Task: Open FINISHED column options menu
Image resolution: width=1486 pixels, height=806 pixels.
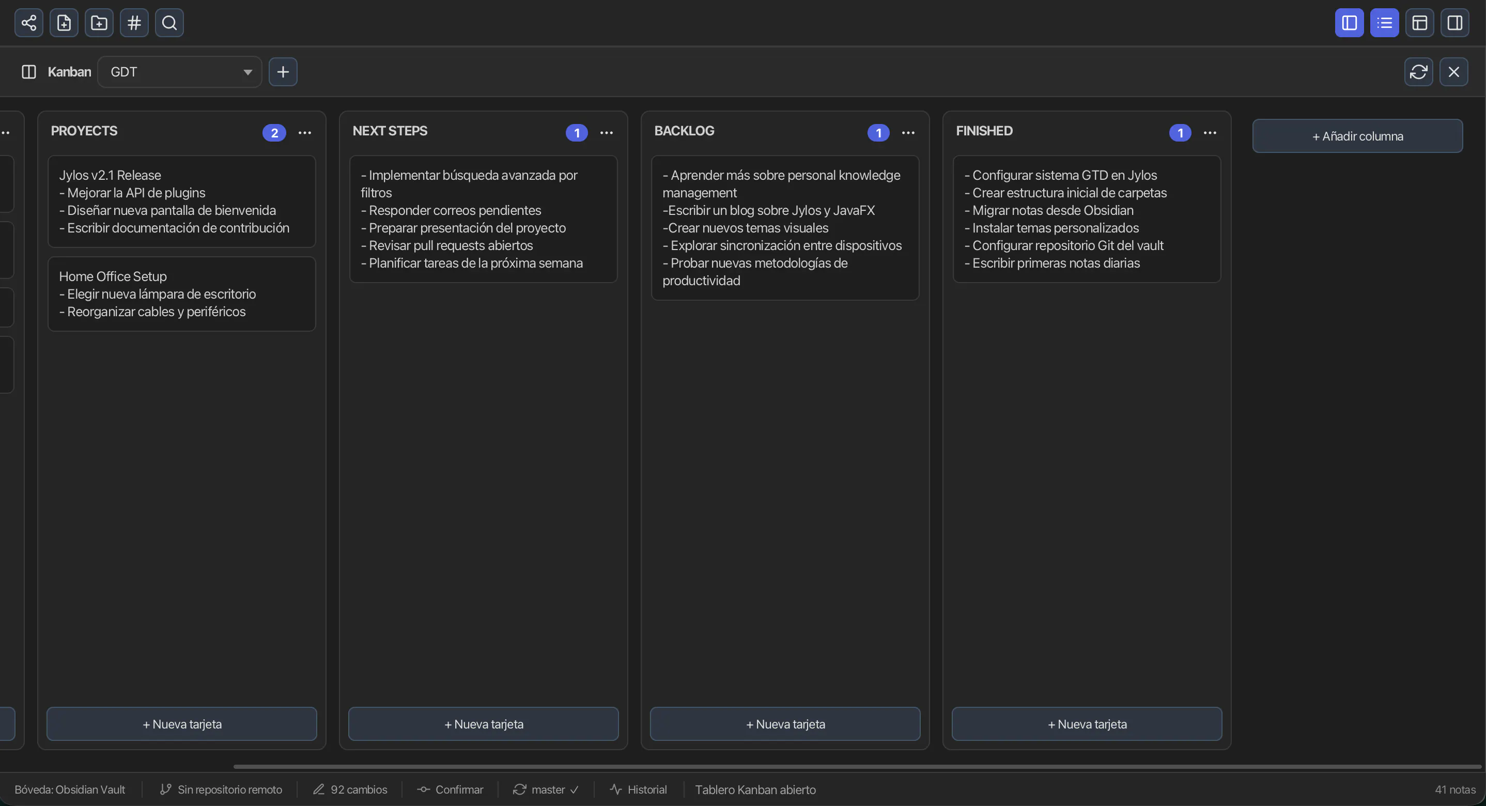Action: coord(1210,133)
